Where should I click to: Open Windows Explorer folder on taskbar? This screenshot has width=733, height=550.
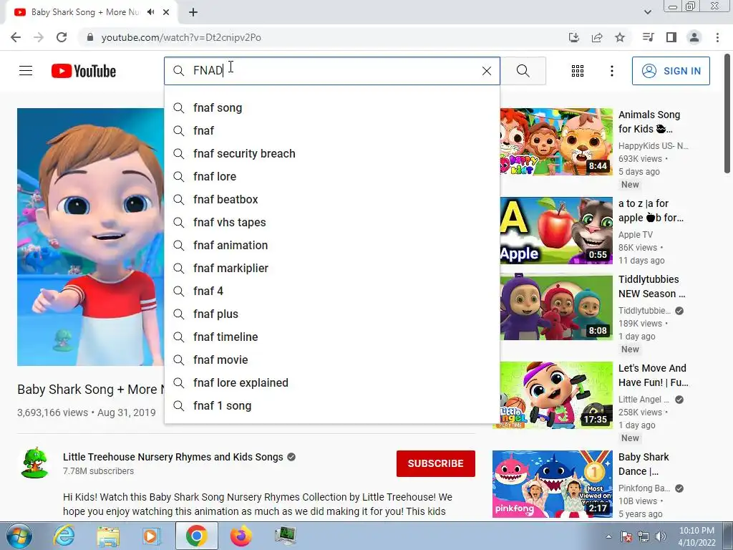coord(108,536)
